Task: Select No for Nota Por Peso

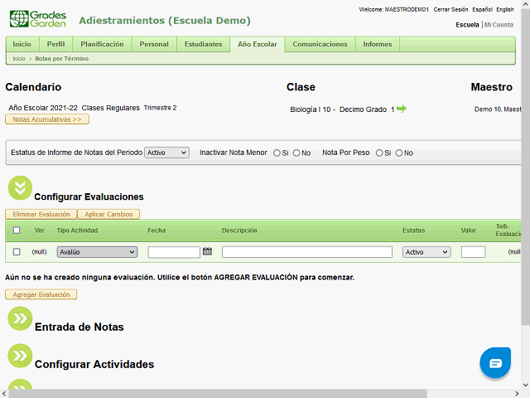Action: [x=399, y=153]
